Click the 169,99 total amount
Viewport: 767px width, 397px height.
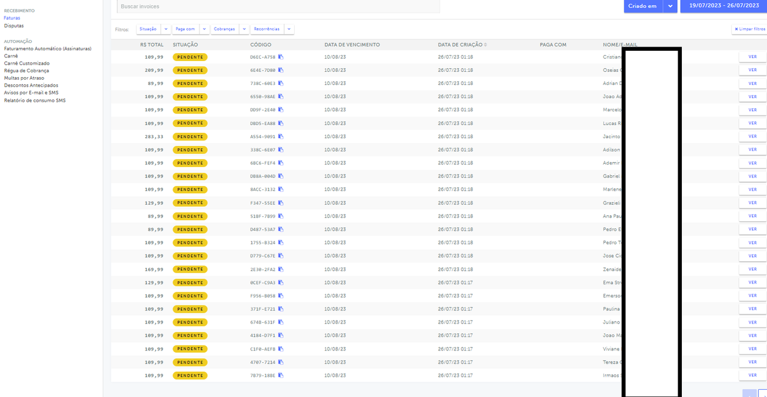coord(154,269)
